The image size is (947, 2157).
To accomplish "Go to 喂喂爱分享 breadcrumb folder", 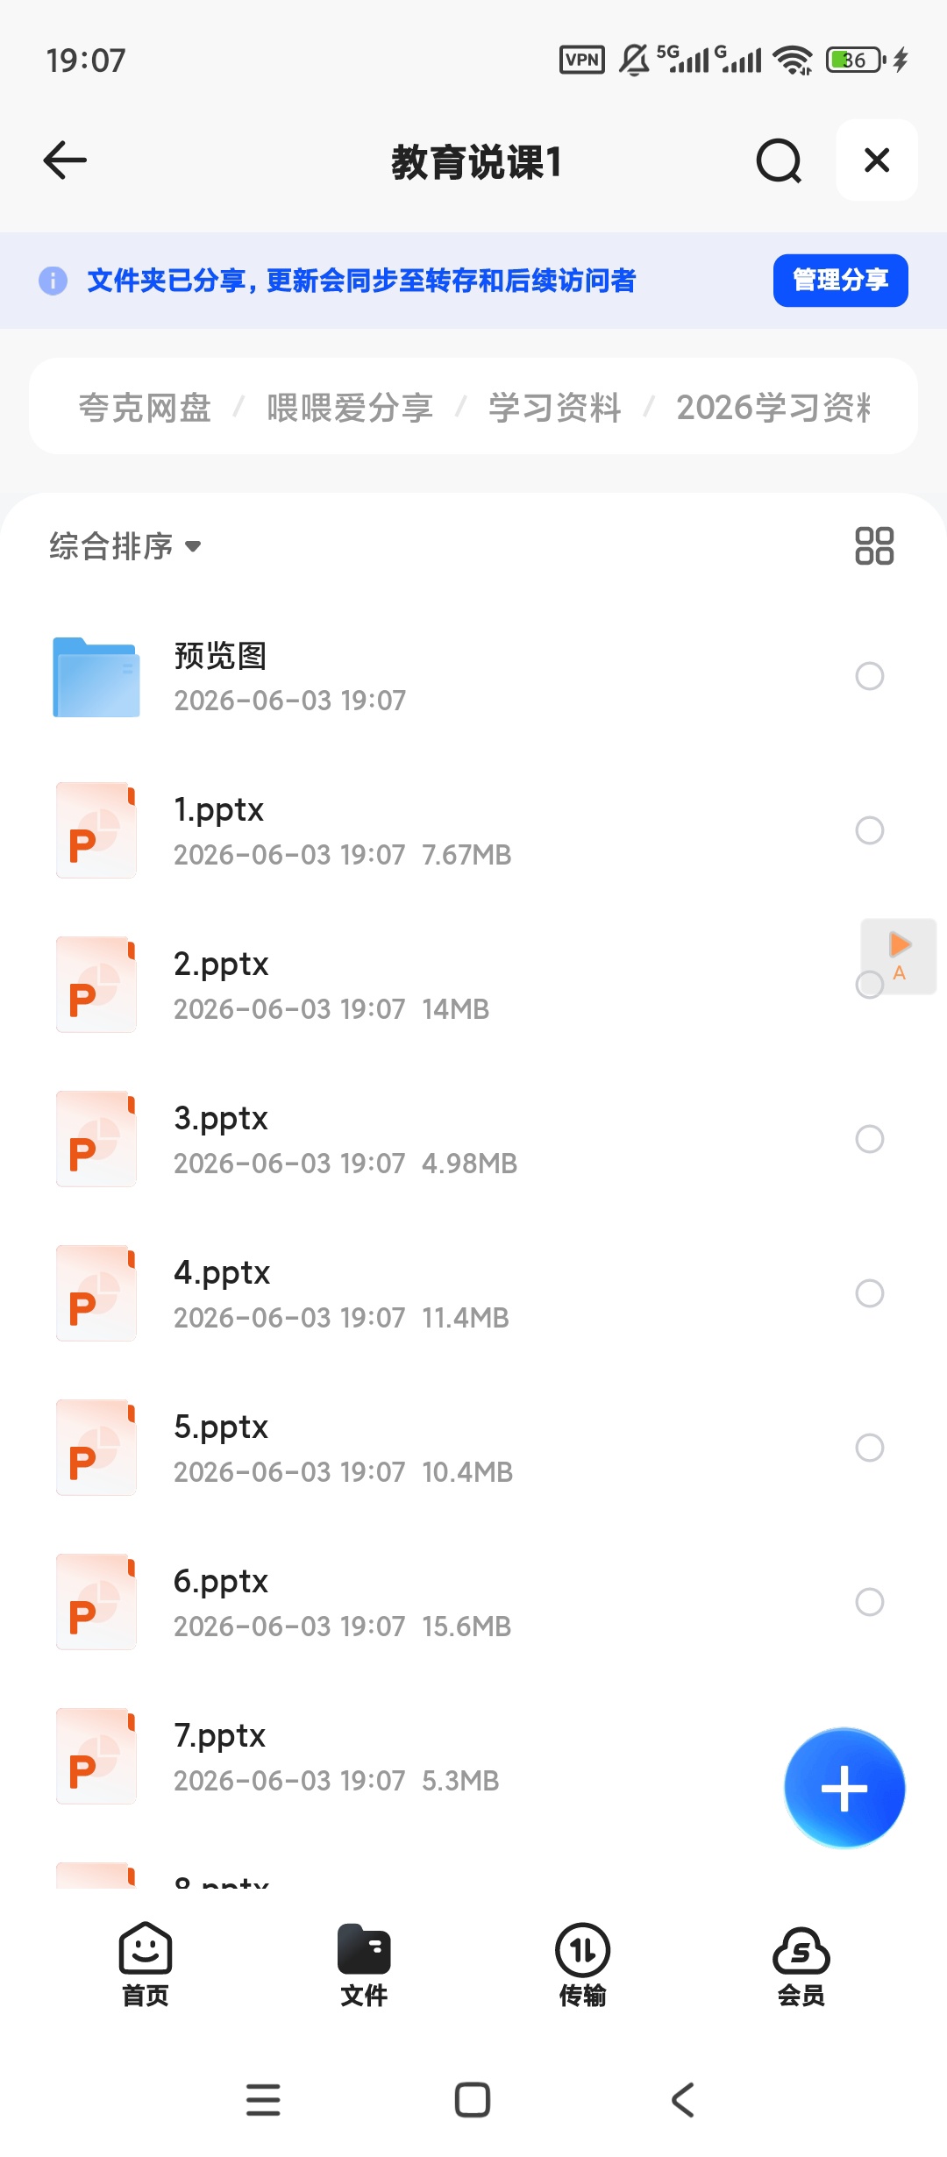I will [350, 407].
